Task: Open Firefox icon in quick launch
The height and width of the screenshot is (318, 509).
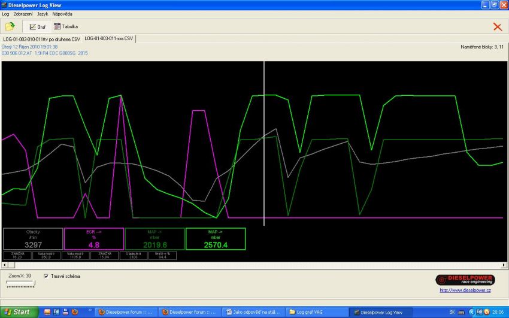Action: pos(75,312)
